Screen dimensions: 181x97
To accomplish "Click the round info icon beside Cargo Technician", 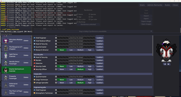I will click(x=56, y=80).
